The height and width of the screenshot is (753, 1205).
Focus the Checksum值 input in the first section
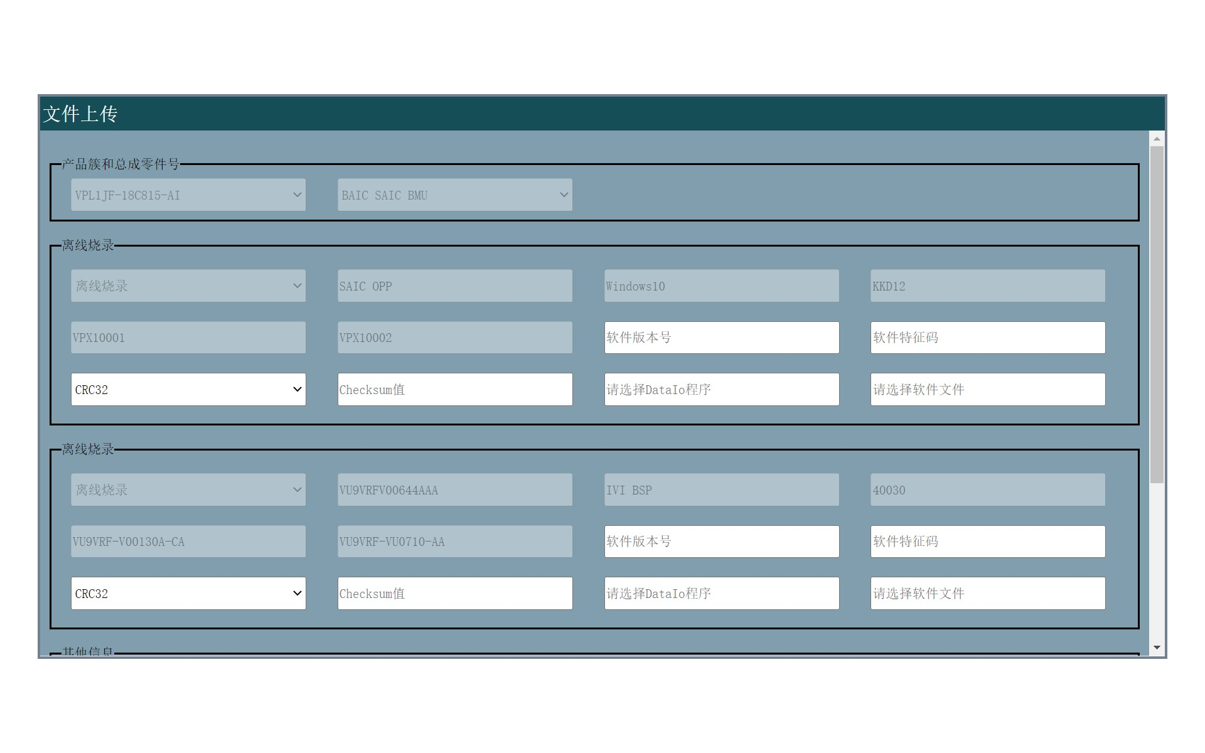coord(455,389)
